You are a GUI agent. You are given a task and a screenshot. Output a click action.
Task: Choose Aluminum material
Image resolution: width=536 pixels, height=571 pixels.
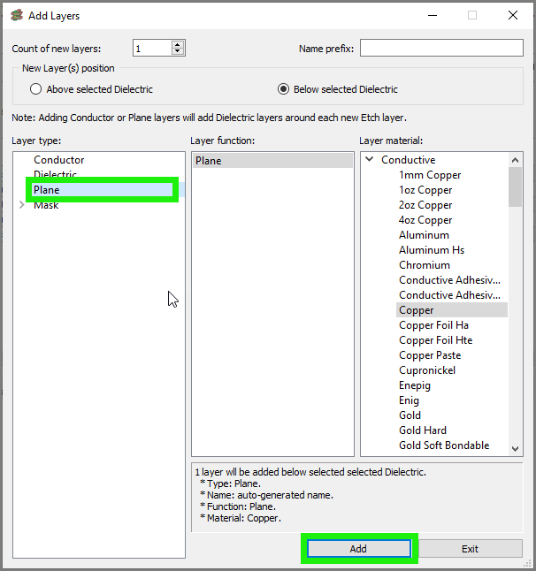425,235
